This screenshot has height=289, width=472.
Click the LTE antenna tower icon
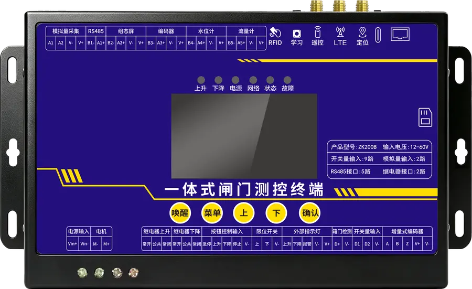point(340,32)
